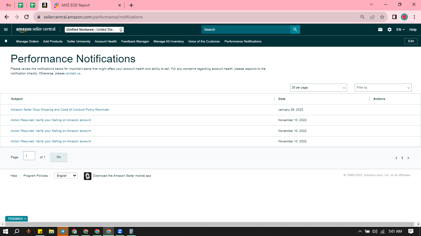This screenshot has width=421, height=236.
Task: Open Seller University
Action: (x=79, y=41)
